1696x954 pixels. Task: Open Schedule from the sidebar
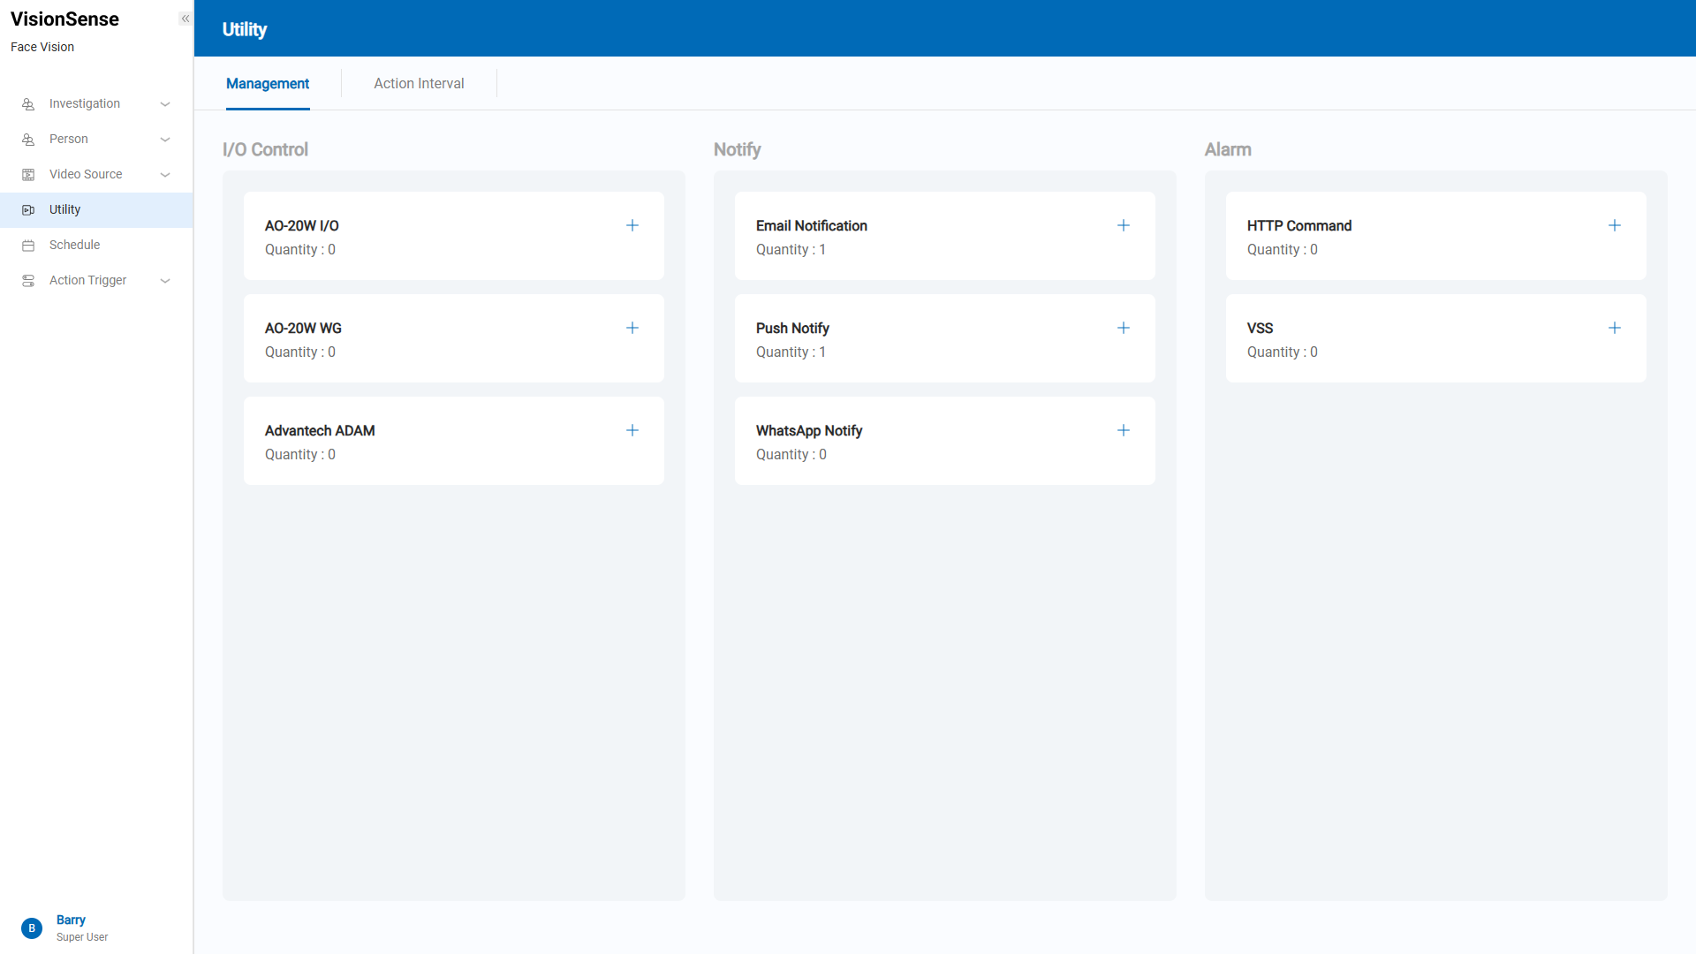coord(75,245)
